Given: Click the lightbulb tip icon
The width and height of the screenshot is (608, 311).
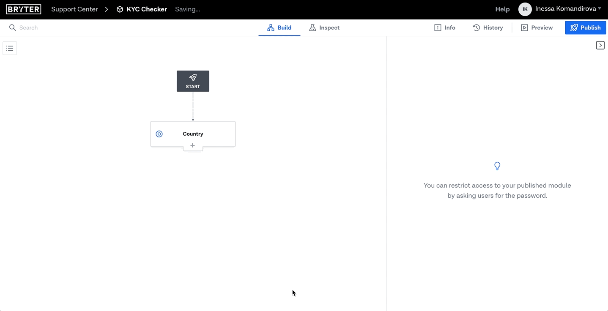Looking at the screenshot, I should click(x=497, y=166).
